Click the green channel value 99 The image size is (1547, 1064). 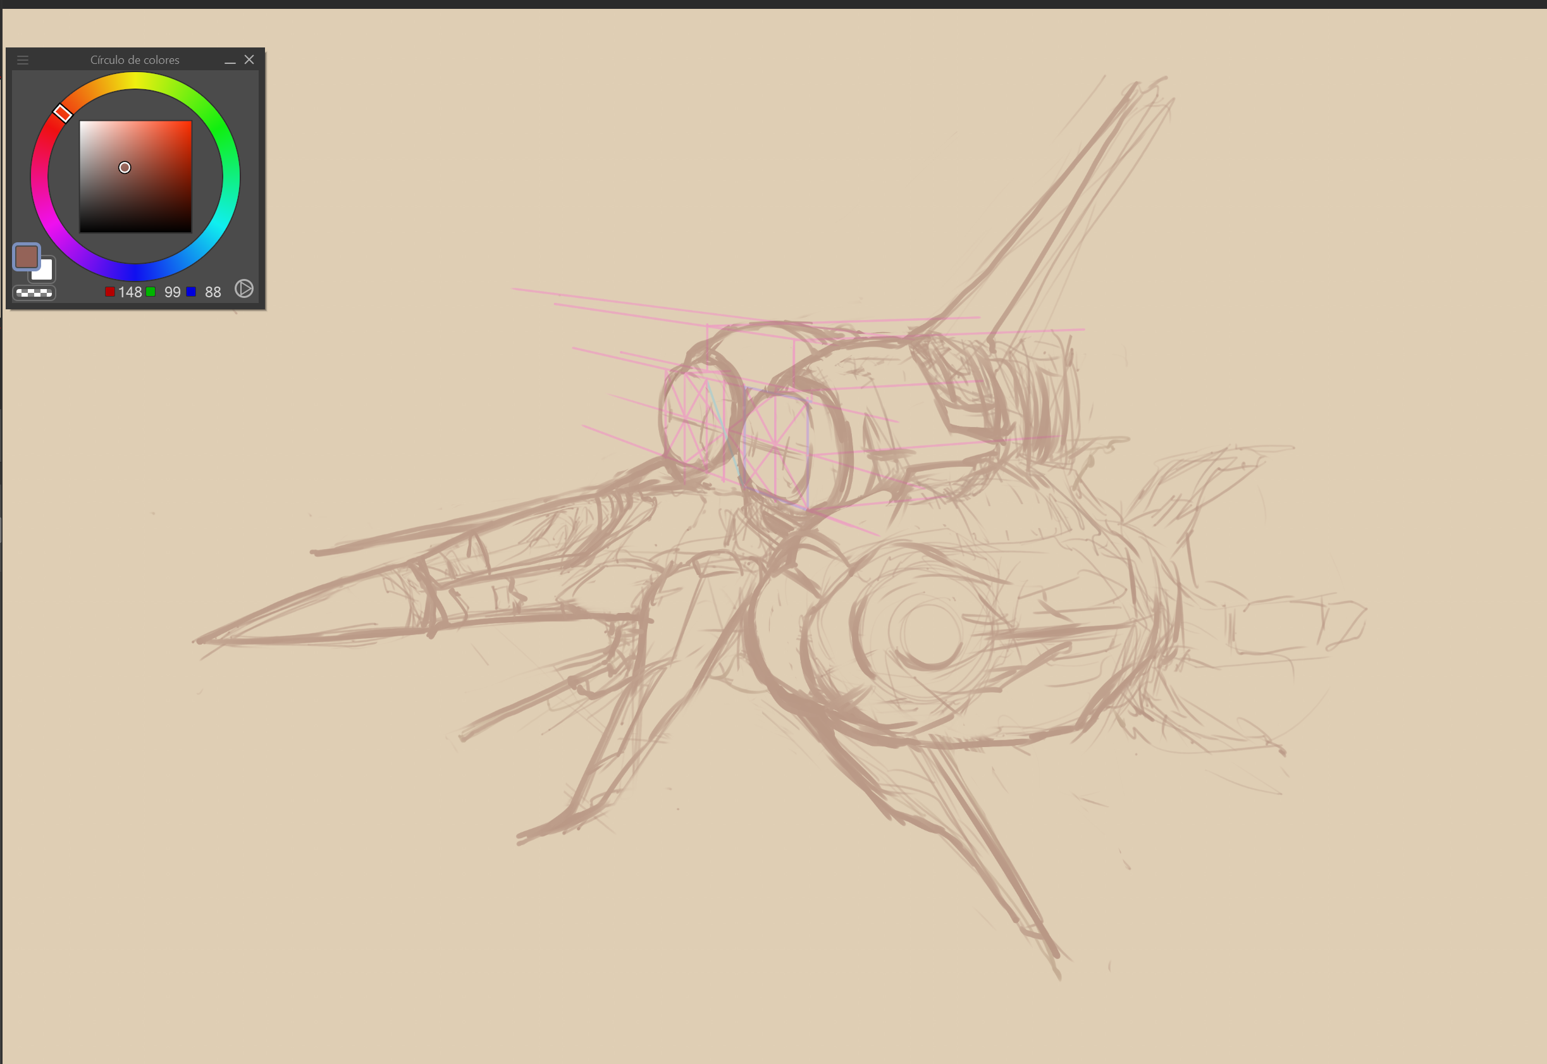coord(172,292)
